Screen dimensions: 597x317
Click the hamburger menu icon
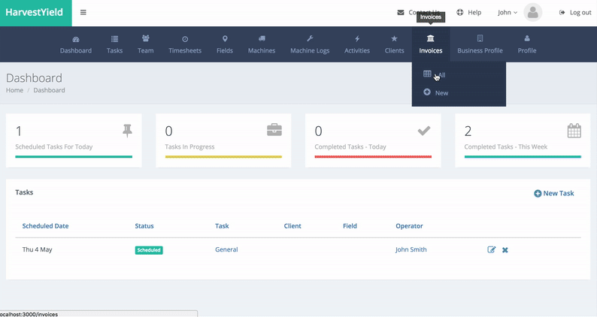tap(83, 13)
